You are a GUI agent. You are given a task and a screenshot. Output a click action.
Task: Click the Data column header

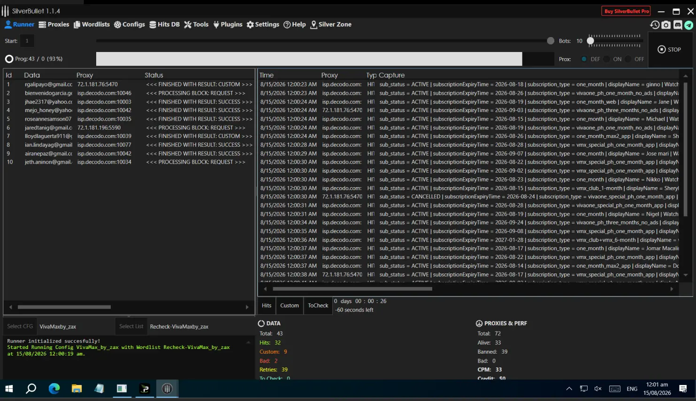[x=32, y=75]
